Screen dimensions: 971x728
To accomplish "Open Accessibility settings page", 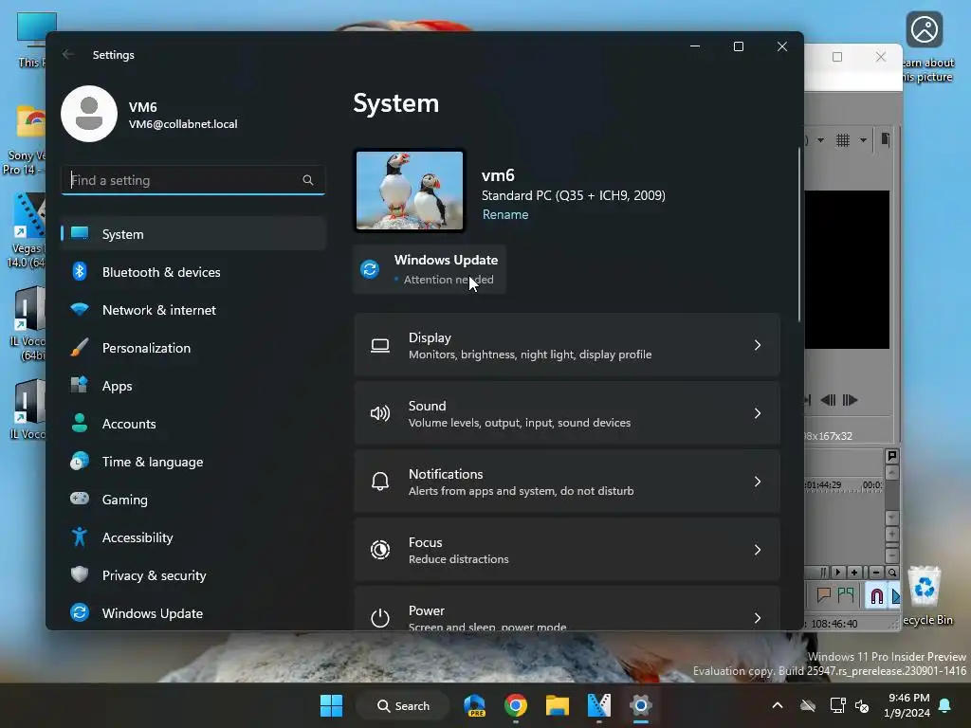I will pyautogui.click(x=193, y=537).
